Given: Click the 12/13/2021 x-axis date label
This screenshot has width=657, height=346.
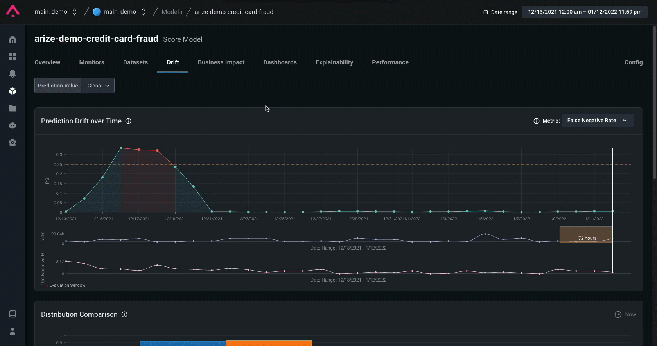Looking at the screenshot, I should click(x=66, y=219).
